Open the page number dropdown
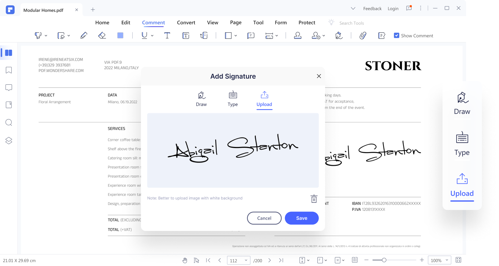499x266 pixels. click(x=246, y=260)
